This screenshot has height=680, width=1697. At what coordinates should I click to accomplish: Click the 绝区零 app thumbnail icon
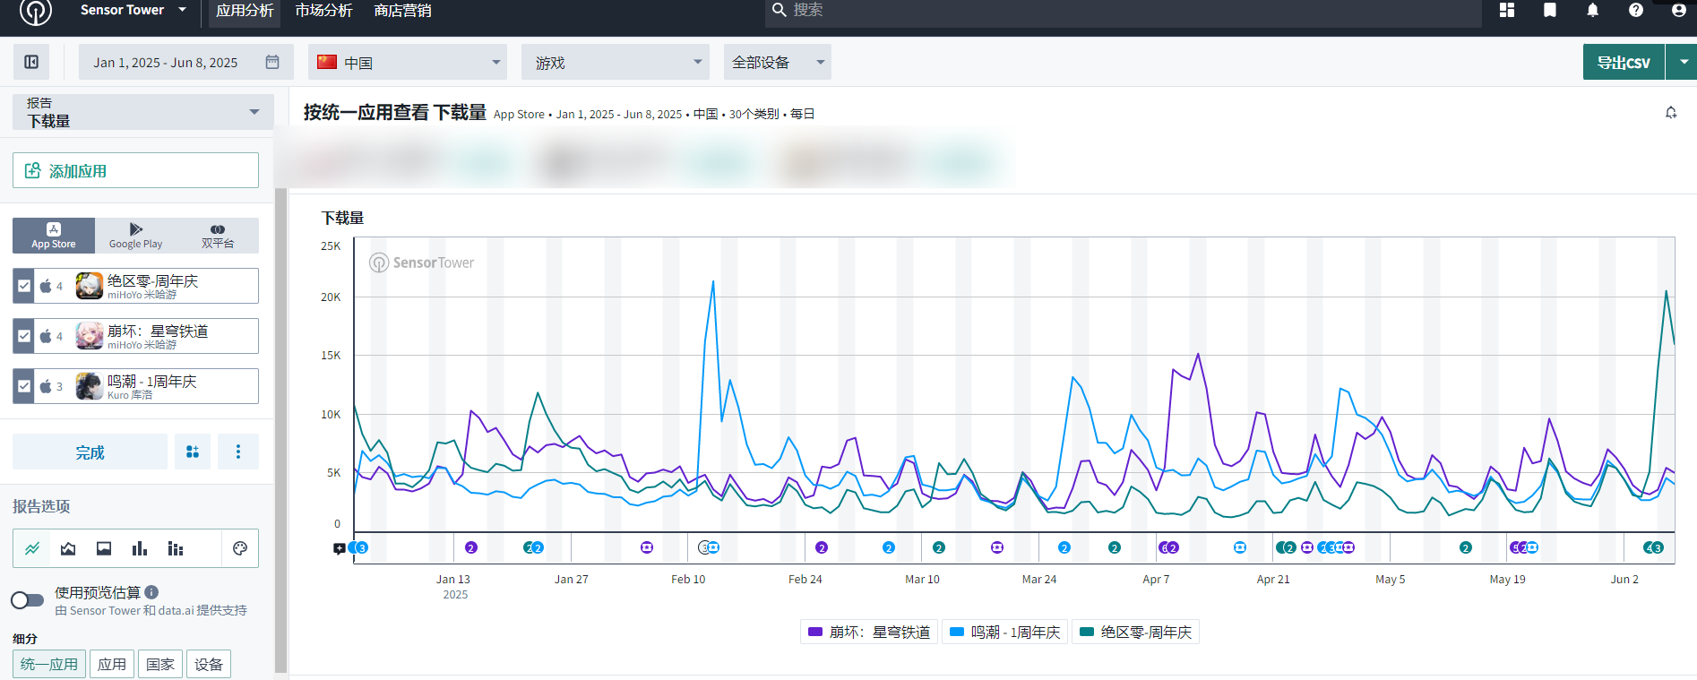click(x=90, y=286)
